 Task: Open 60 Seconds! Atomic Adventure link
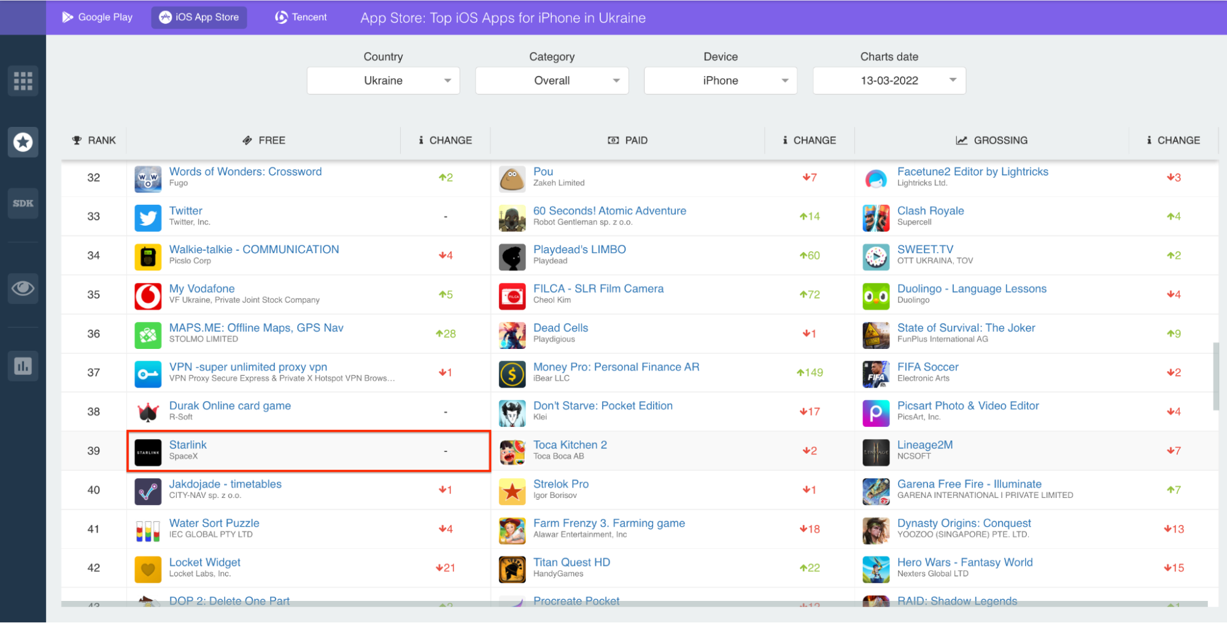610,211
